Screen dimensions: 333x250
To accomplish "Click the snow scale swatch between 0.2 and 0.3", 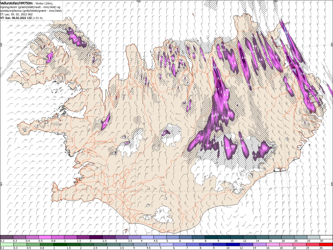I will click(7, 237).
